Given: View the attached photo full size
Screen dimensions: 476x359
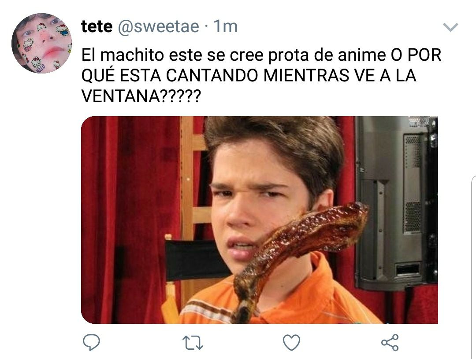Looking at the screenshot, I should coord(260,220).
